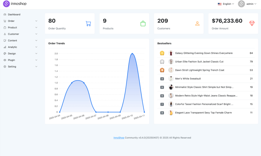261x156 pixels.
Task: Open Men's White Sweatsuit bestseller
Action: [188, 79]
